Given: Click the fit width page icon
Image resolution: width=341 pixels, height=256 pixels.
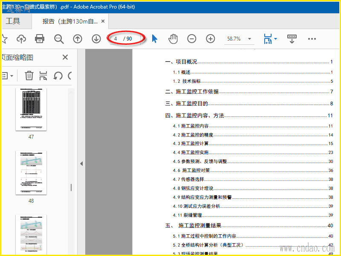Looking at the screenshot, I should [268, 39].
